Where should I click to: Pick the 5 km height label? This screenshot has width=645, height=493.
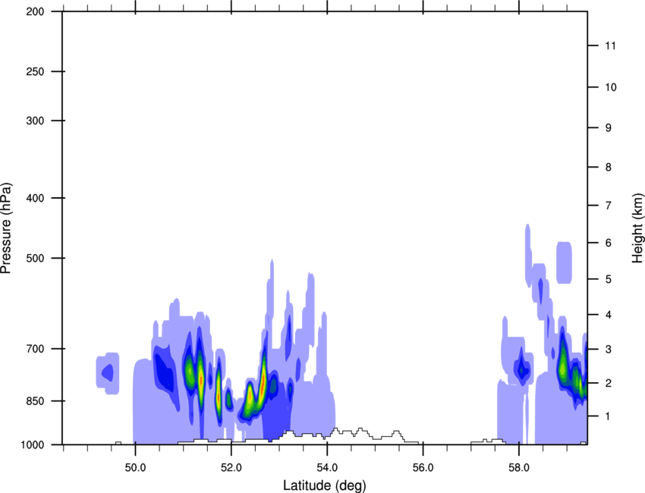click(x=609, y=280)
